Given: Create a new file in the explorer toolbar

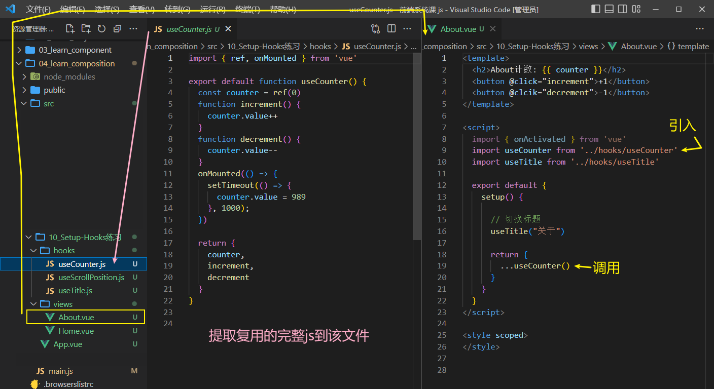Looking at the screenshot, I should pyautogui.click(x=70, y=29).
